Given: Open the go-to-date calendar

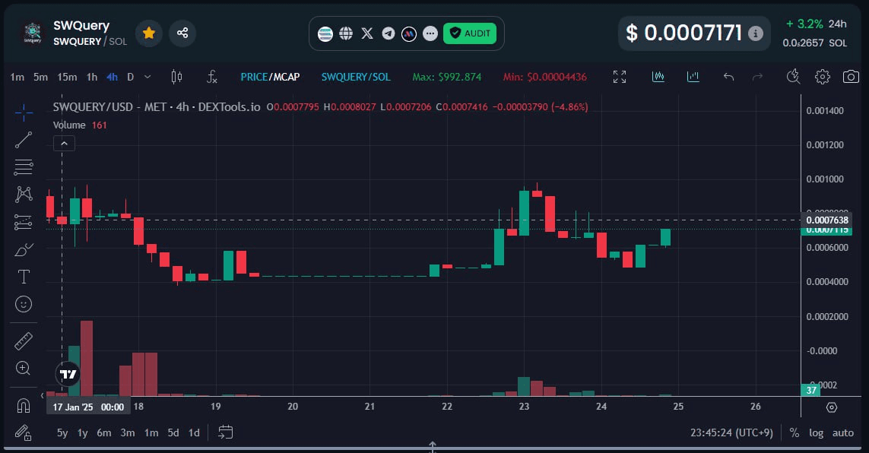Looking at the screenshot, I should point(226,432).
